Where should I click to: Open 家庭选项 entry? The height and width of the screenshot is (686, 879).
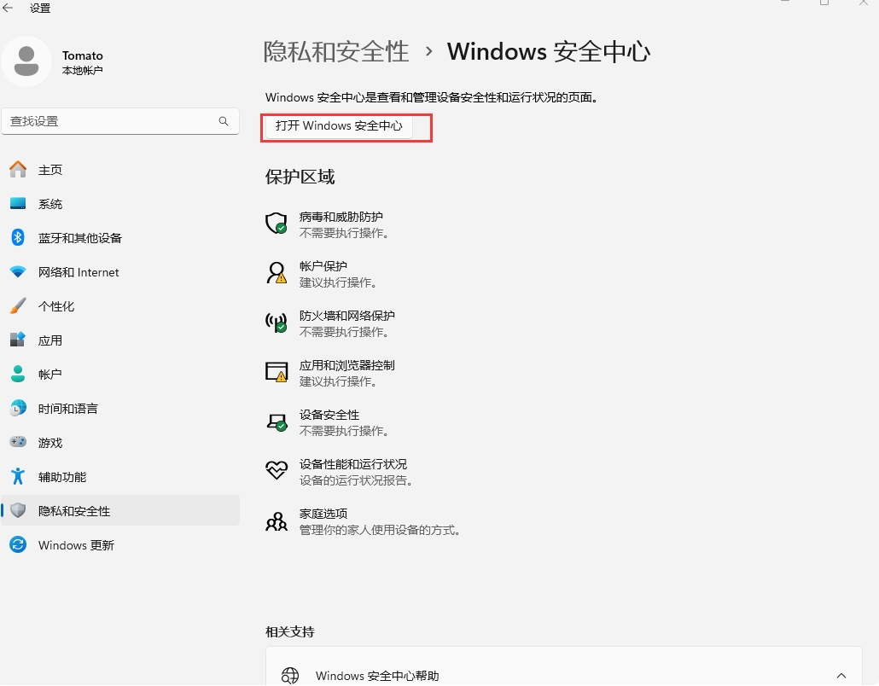364,521
